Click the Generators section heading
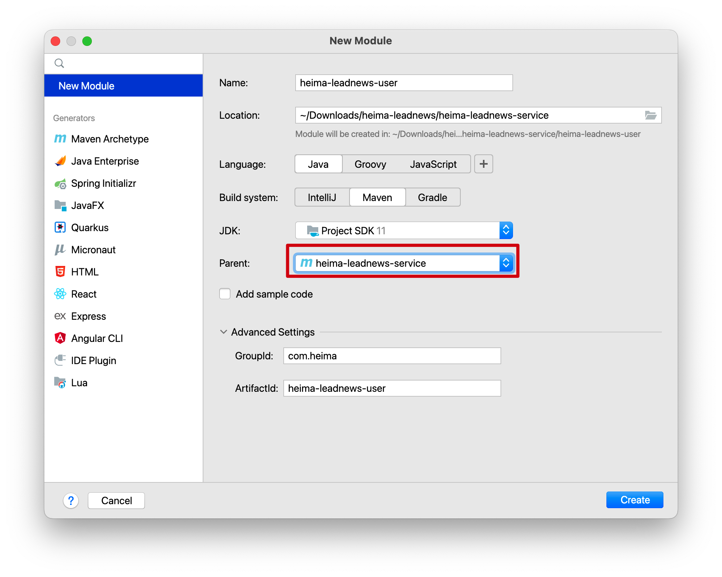This screenshot has width=722, height=577. coord(74,118)
